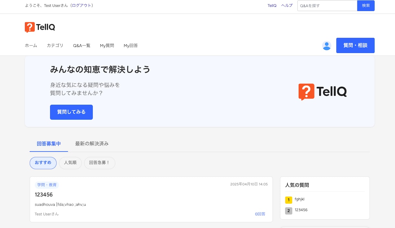Click the 0回答 link on the question card
The width and height of the screenshot is (395, 228).
260,214
